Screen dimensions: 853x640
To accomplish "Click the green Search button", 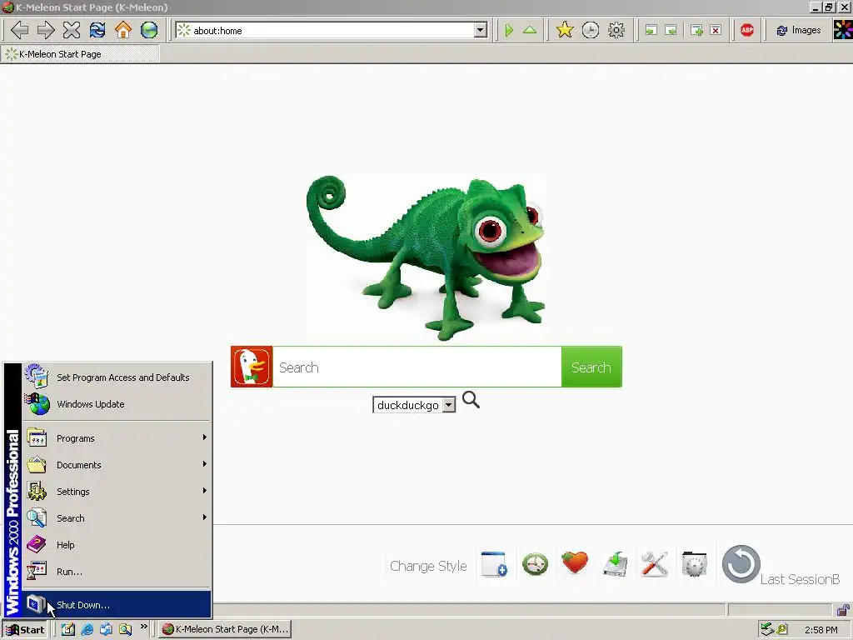I will pyautogui.click(x=591, y=367).
